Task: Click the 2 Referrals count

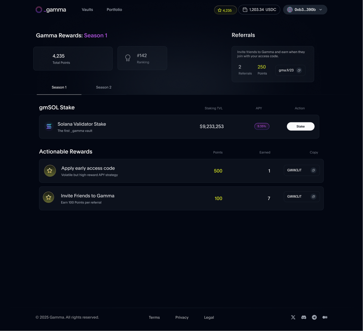Action: 240,67
